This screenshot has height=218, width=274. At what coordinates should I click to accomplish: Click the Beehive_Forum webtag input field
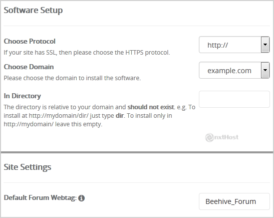click(234, 201)
